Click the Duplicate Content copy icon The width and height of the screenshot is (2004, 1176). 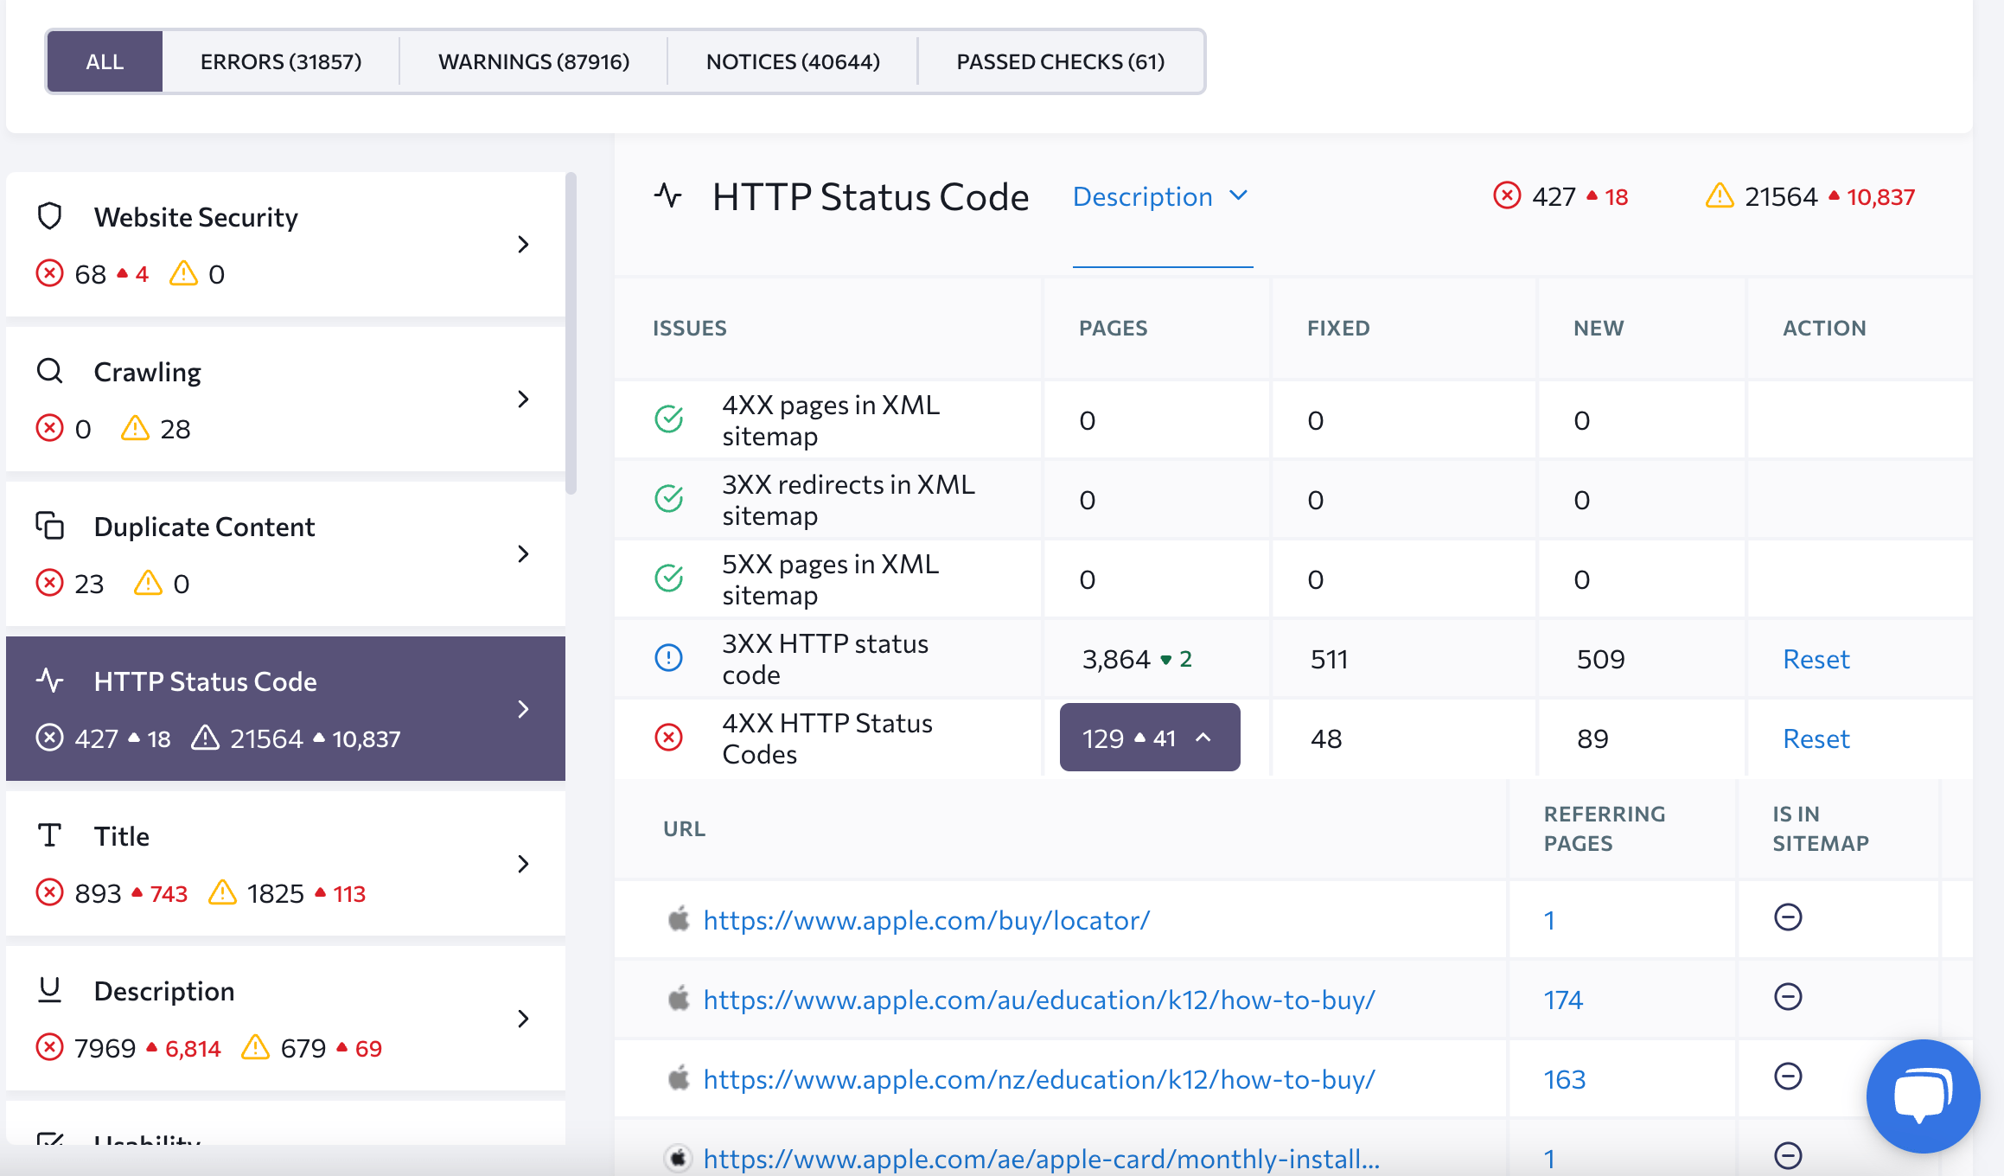pyautogui.click(x=50, y=526)
